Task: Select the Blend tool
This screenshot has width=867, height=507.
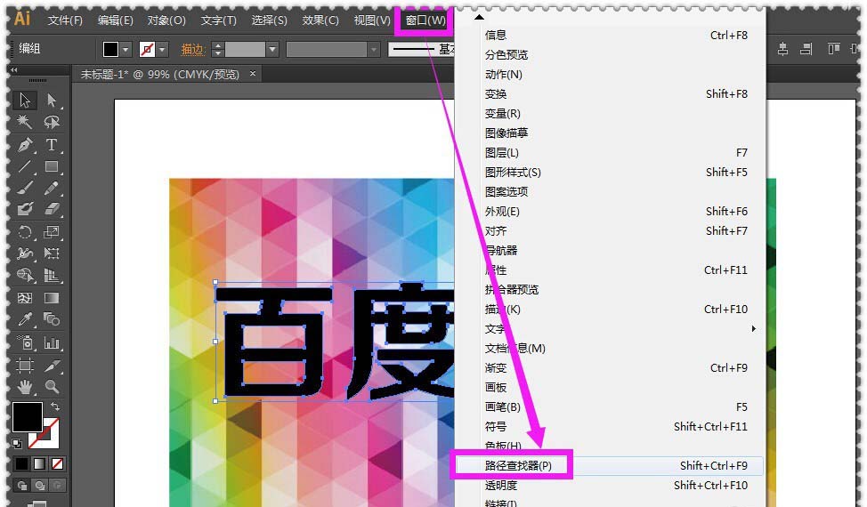Action: (52, 319)
